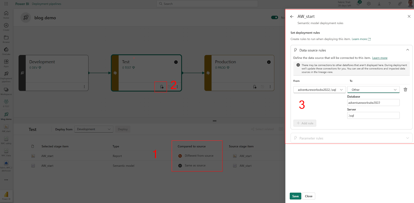Show more sidebar items ellipsis
The image size is (414, 203).
pyautogui.click(x=6, y=180)
